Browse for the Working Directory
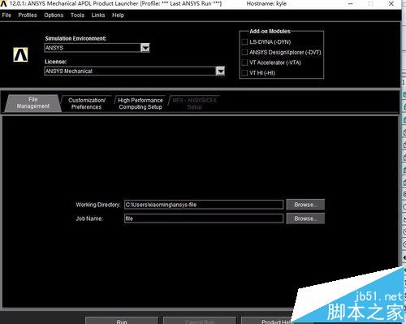The height and width of the screenshot is (324, 406). click(x=305, y=205)
